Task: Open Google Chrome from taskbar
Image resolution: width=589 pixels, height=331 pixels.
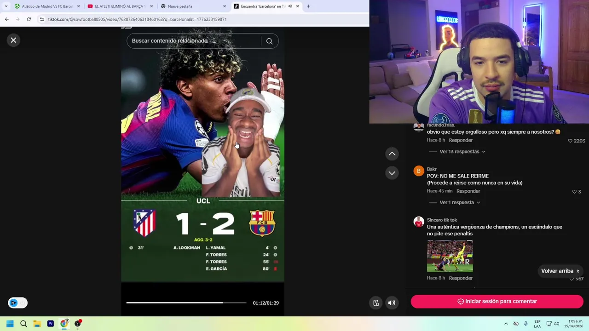Action: [64, 324]
